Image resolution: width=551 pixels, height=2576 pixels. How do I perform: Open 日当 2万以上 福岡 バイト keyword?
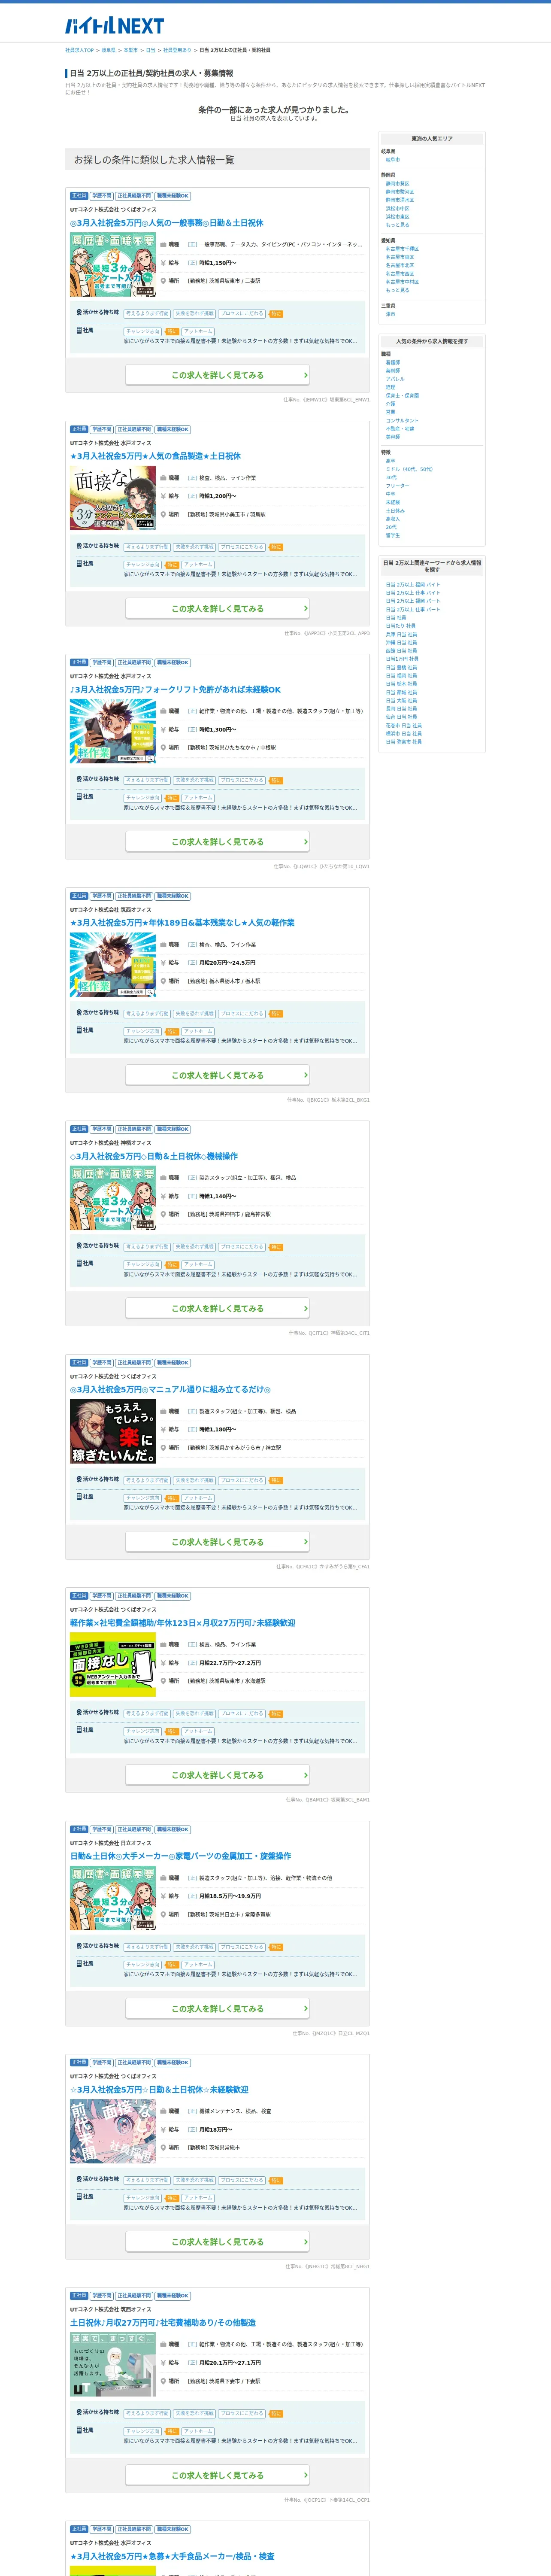413,585
